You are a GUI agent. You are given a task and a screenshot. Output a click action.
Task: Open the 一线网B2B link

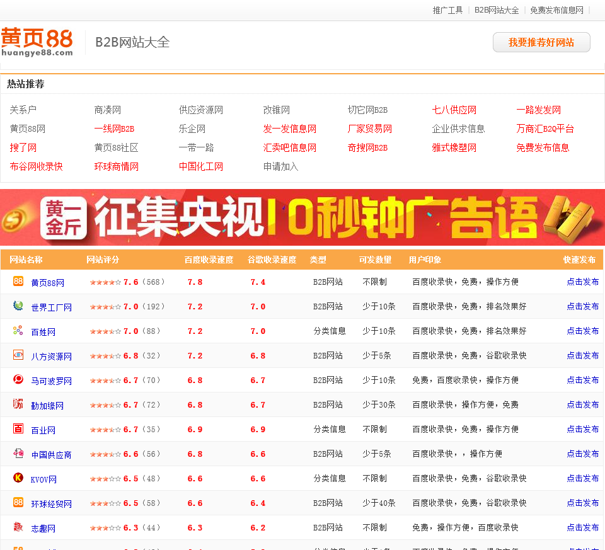114,129
